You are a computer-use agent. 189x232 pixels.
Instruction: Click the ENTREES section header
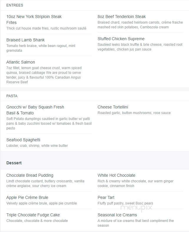click(15, 5)
